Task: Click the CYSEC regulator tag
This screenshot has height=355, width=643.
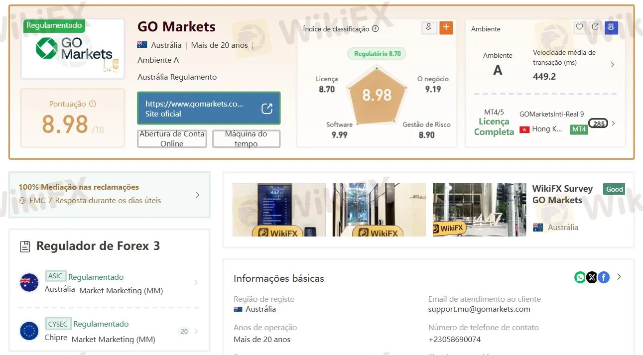Action: [x=58, y=324]
